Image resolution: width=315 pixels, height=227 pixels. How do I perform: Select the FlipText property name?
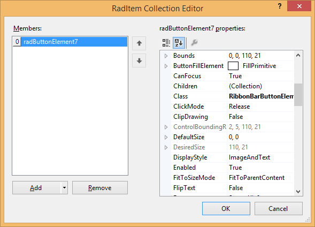(x=184, y=188)
